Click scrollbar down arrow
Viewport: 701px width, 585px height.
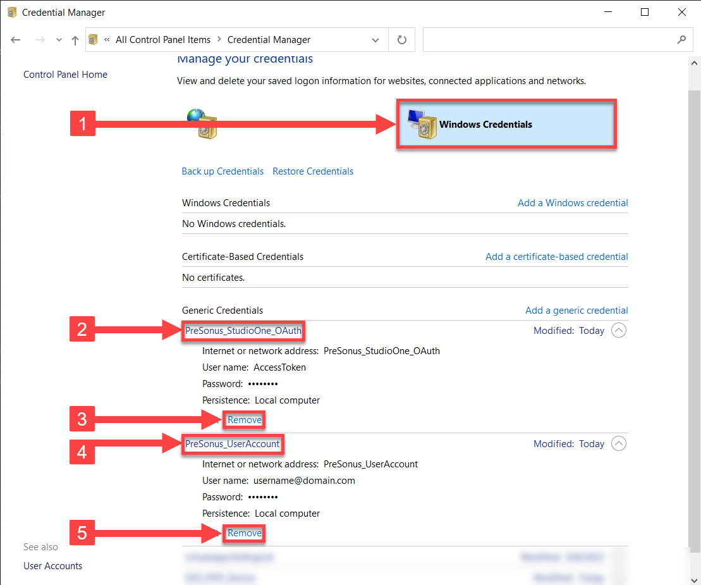tap(694, 580)
